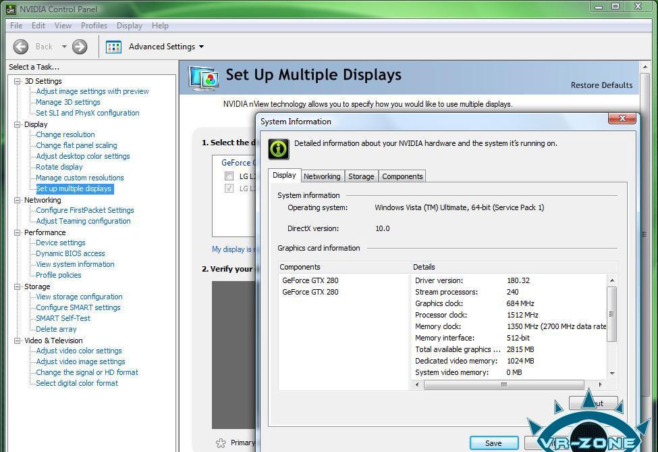
Task: Check the first LG display checkbox
Action: pos(229,176)
